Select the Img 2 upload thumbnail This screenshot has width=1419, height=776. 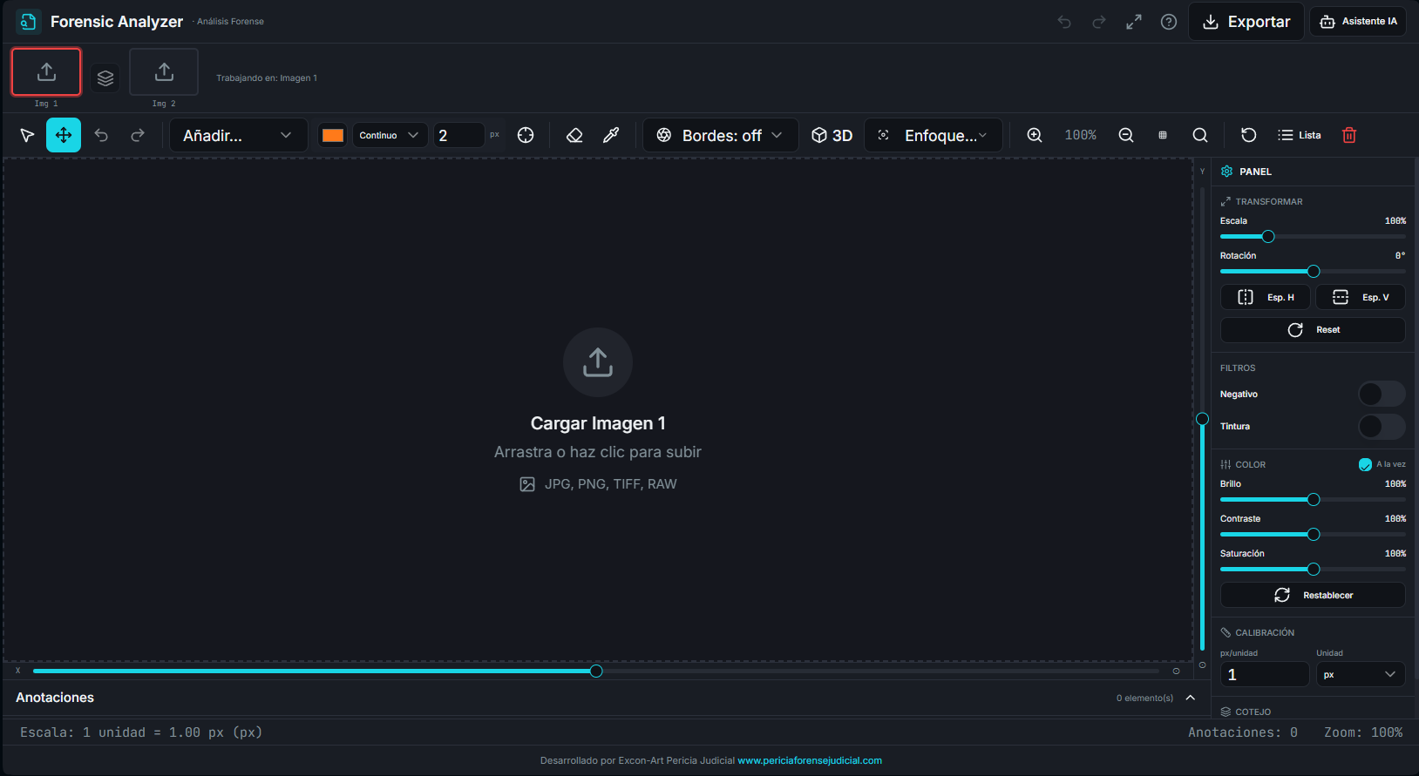pos(164,71)
